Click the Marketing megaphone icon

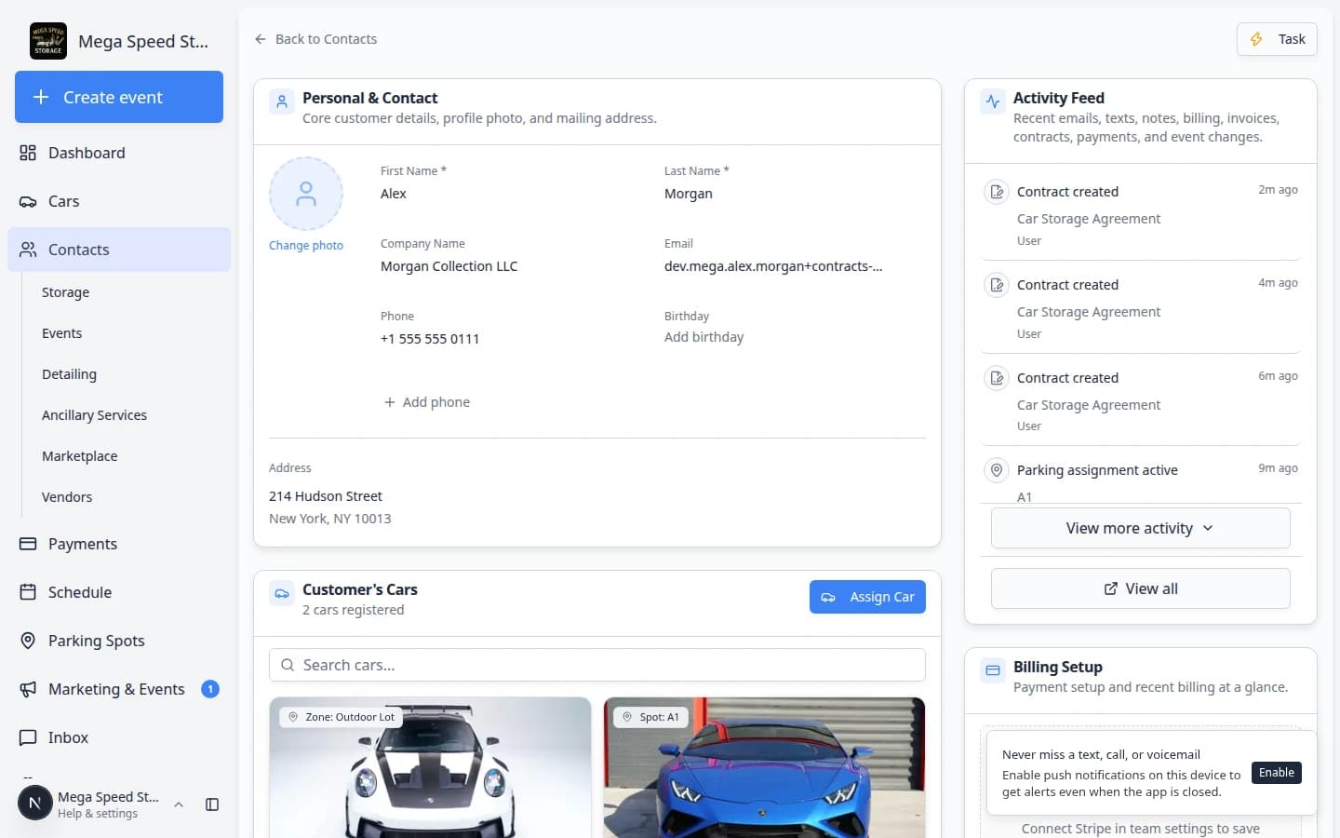pyautogui.click(x=28, y=689)
